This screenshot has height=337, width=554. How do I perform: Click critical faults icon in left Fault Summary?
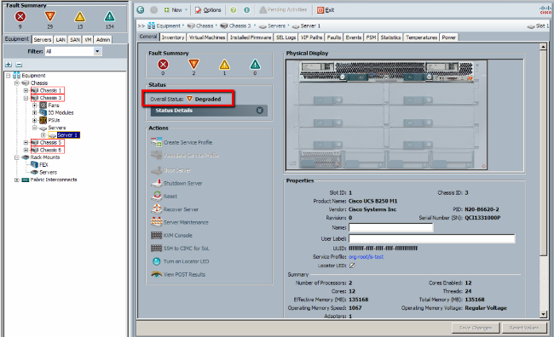click(x=20, y=16)
